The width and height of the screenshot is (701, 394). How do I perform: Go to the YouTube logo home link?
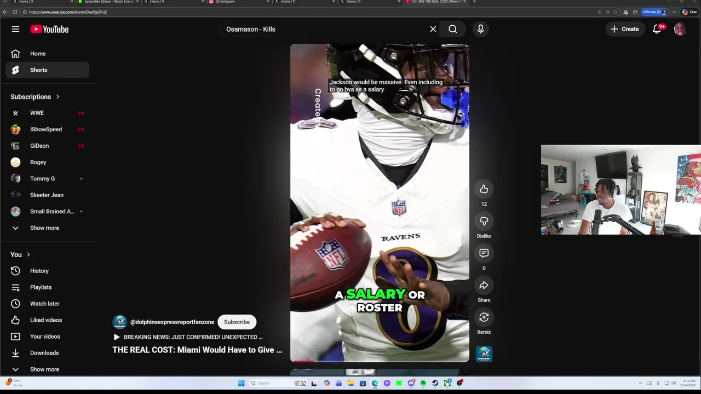(x=49, y=29)
